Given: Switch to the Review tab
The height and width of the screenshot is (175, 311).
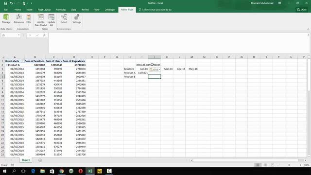Looking at the screenshot, I should click(x=85, y=10).
